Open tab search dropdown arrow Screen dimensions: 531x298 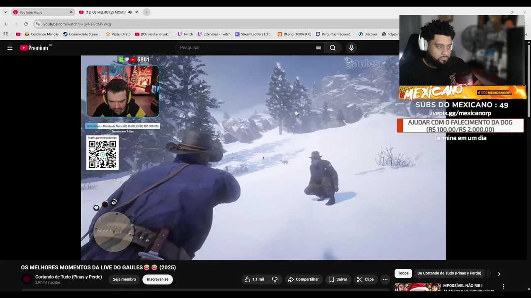5,12
